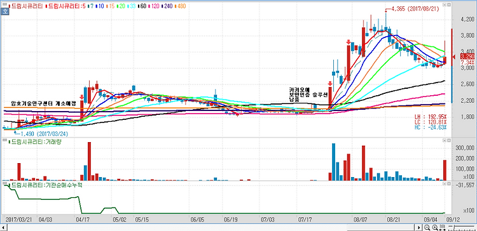Click the price panel's collapse arrow icon
Image resolution: width=477 pixels, height=231 pixels.
click(x=445, y=5)
